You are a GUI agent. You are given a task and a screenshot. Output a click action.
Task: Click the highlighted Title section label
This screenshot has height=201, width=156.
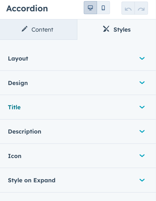click(x=14, y=107)
